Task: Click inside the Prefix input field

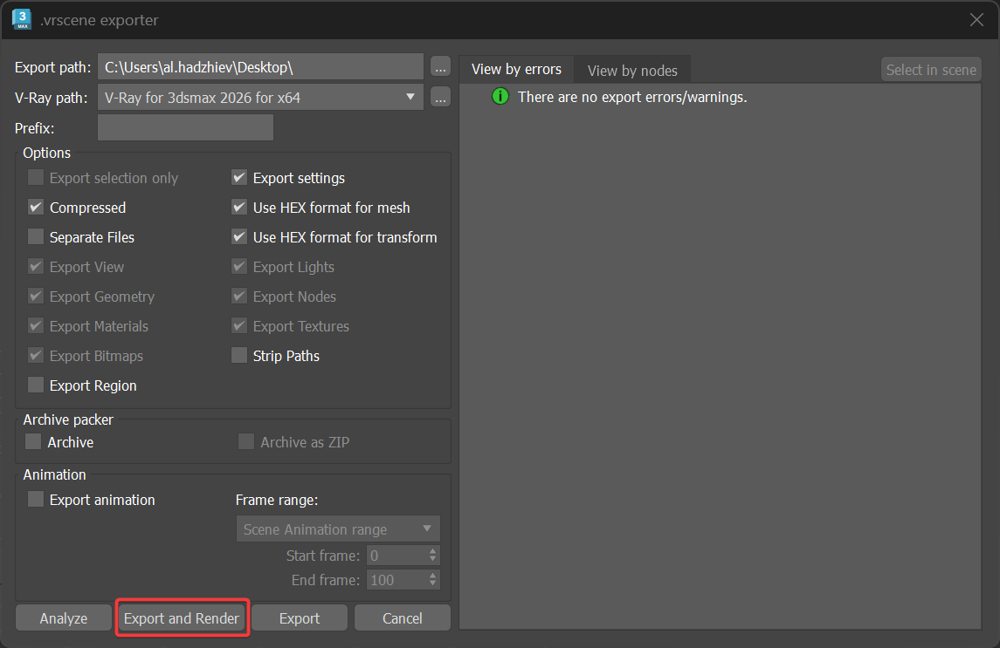Action: [185, 127]
